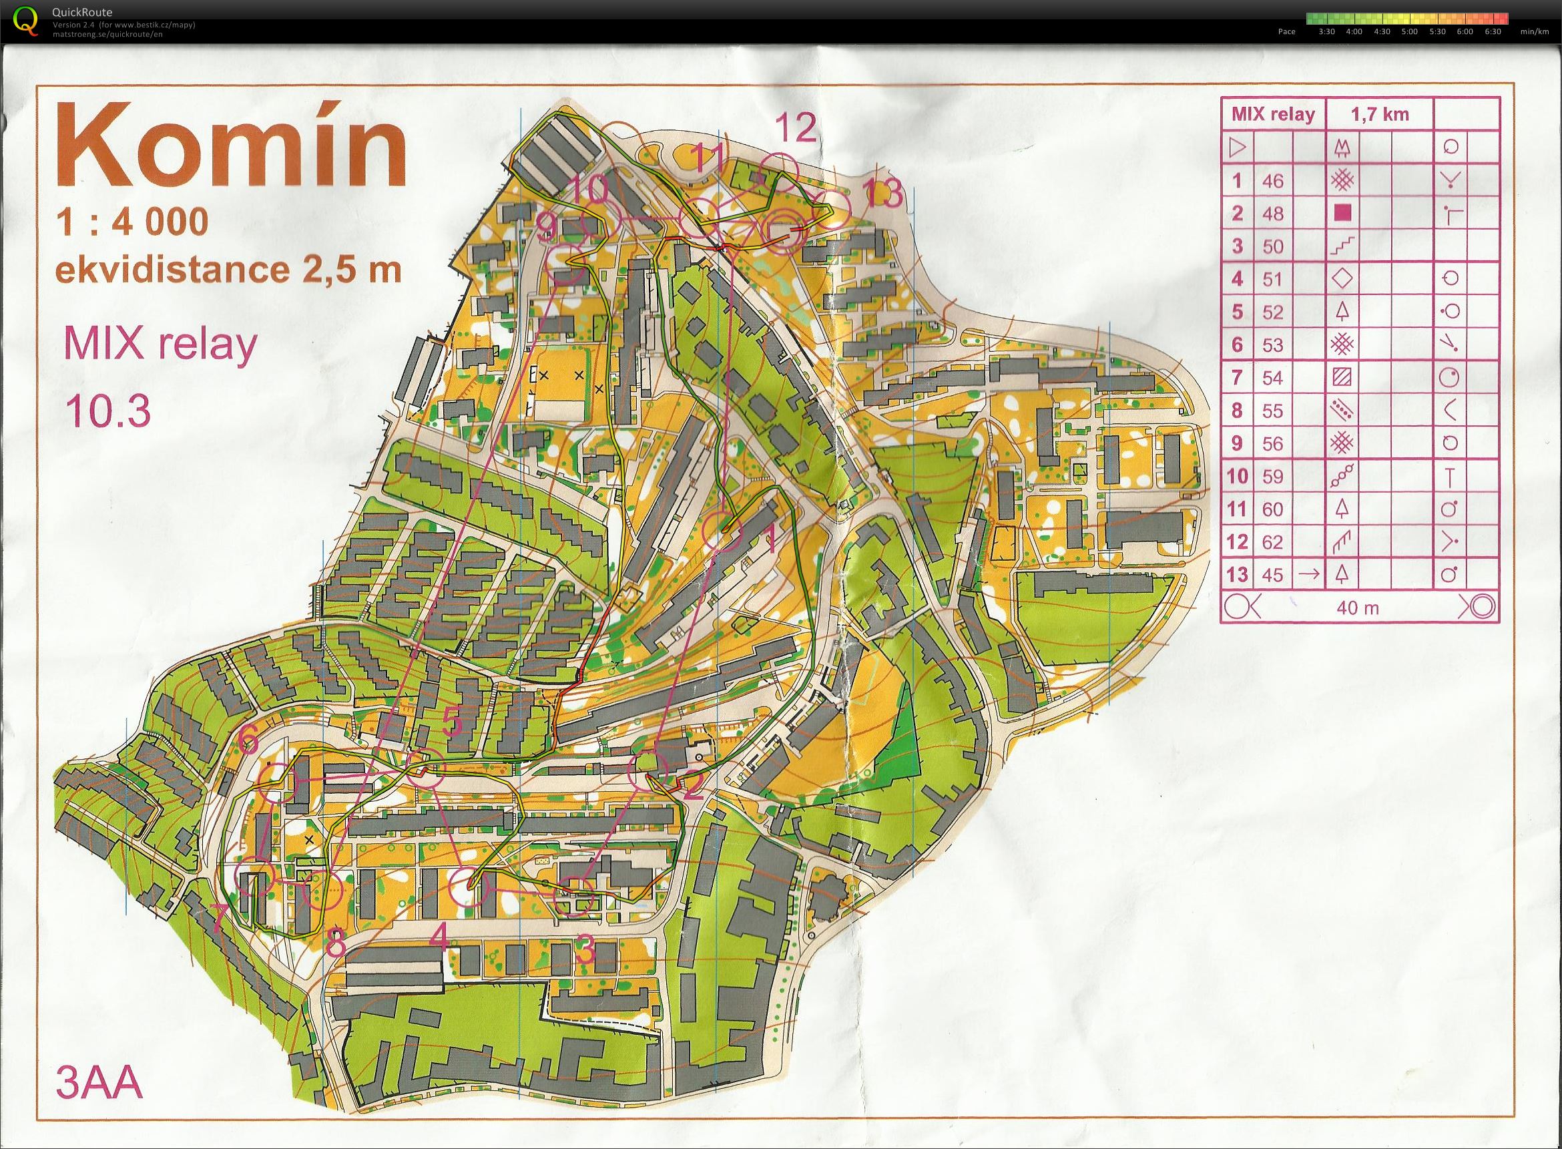
Task: Click the stairs symbol in table row 3
Action: pos(1343,245)
